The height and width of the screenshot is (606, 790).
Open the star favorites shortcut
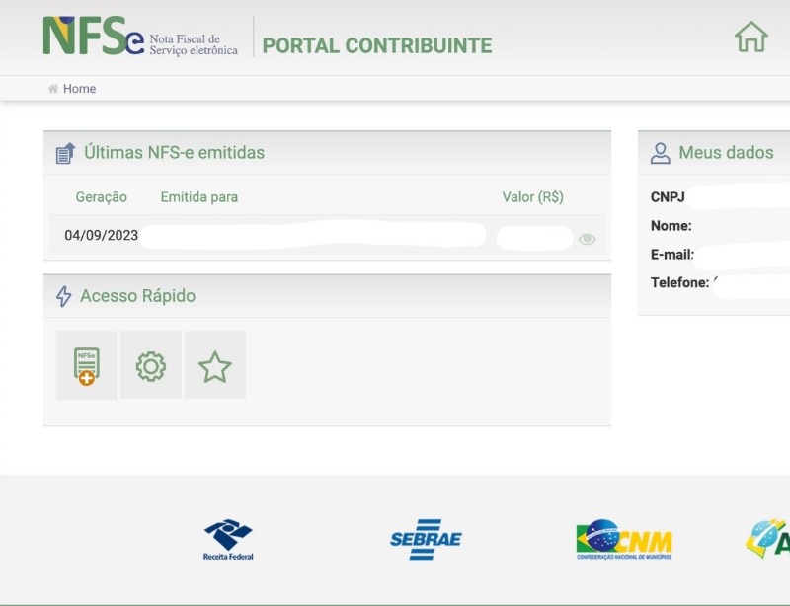(214, 366)
